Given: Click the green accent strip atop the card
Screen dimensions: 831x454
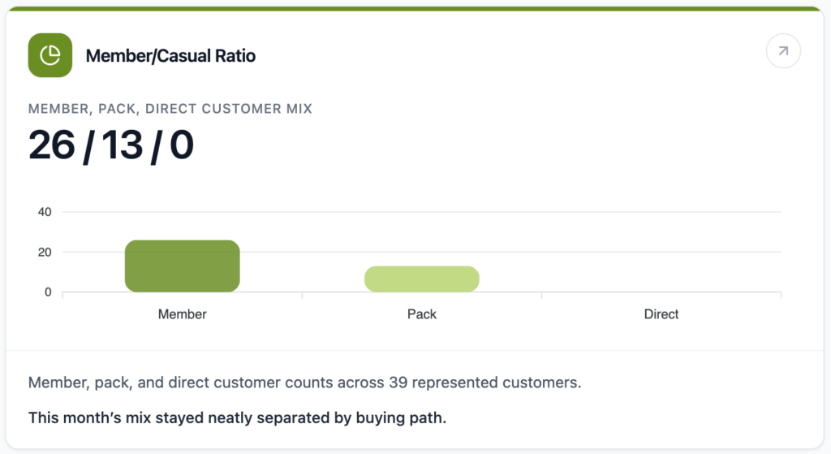Looking at the screenshot, I should pyautogui.click(x=415, y=9).
